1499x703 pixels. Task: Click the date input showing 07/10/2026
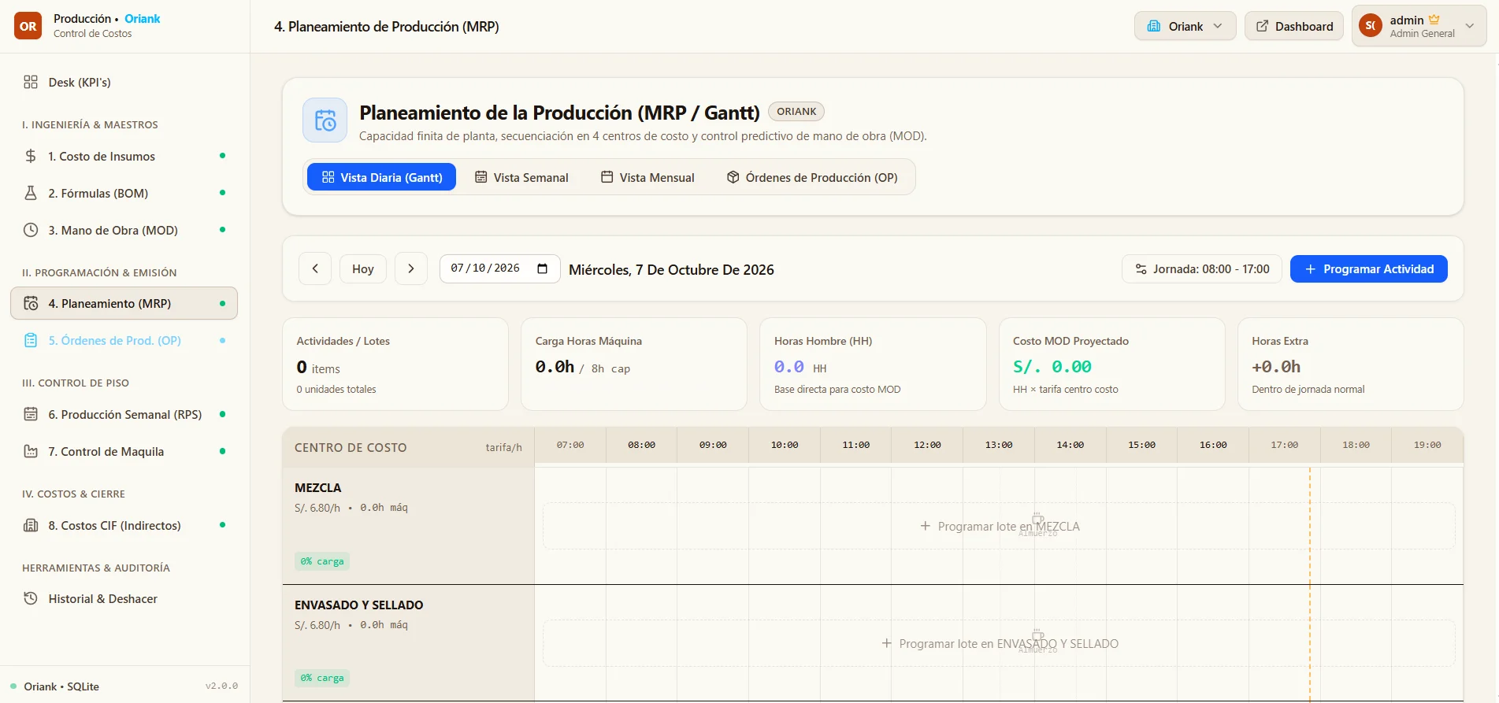click(x=499, y=268)
